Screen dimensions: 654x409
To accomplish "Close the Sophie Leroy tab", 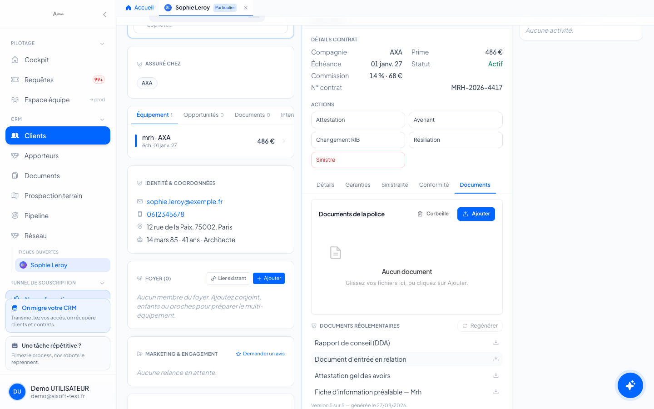I will (x=246, y=8).
